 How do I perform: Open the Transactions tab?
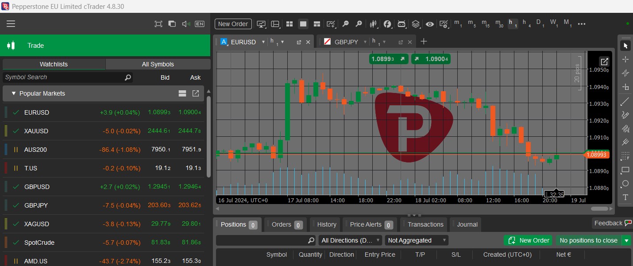423,224
